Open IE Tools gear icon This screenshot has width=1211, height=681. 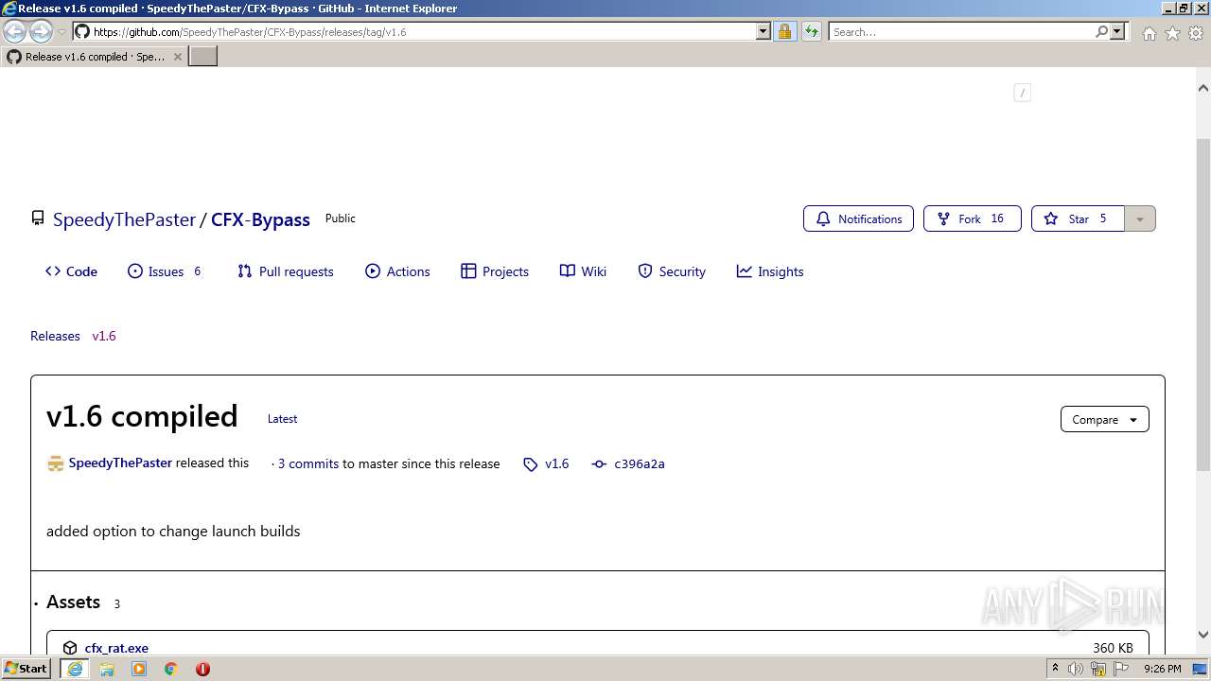click(1196, 33)
